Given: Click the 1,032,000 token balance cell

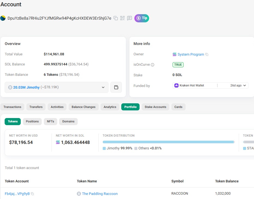Looking at the screenshot, I should click(223, 194).
